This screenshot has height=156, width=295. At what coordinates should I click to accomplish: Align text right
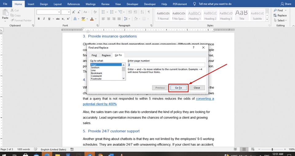point(114,19)
